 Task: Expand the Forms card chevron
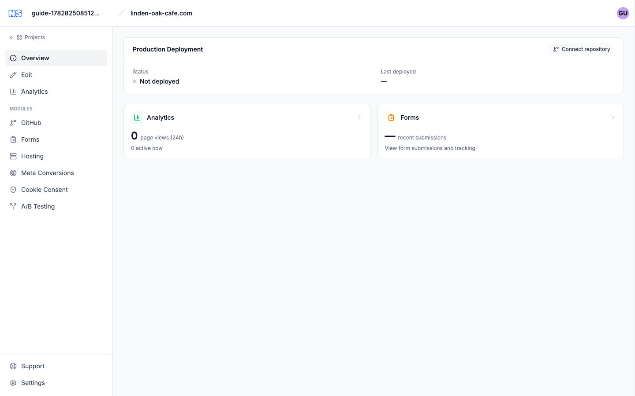click(x=613, y=117)
